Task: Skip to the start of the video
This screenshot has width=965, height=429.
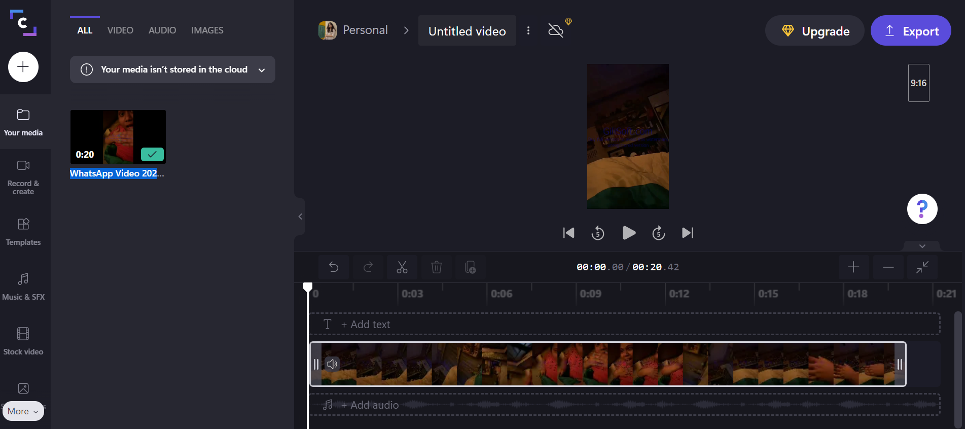Action: pos(568,233)
